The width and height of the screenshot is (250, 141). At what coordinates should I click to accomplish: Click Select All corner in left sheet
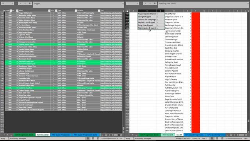click(x=3, y=11)
